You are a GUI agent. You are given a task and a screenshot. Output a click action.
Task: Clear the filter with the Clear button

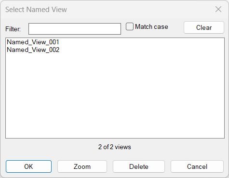point(204,27)
